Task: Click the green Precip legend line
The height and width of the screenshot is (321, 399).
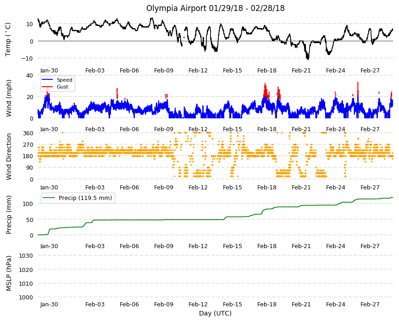Action: point(48,198)
